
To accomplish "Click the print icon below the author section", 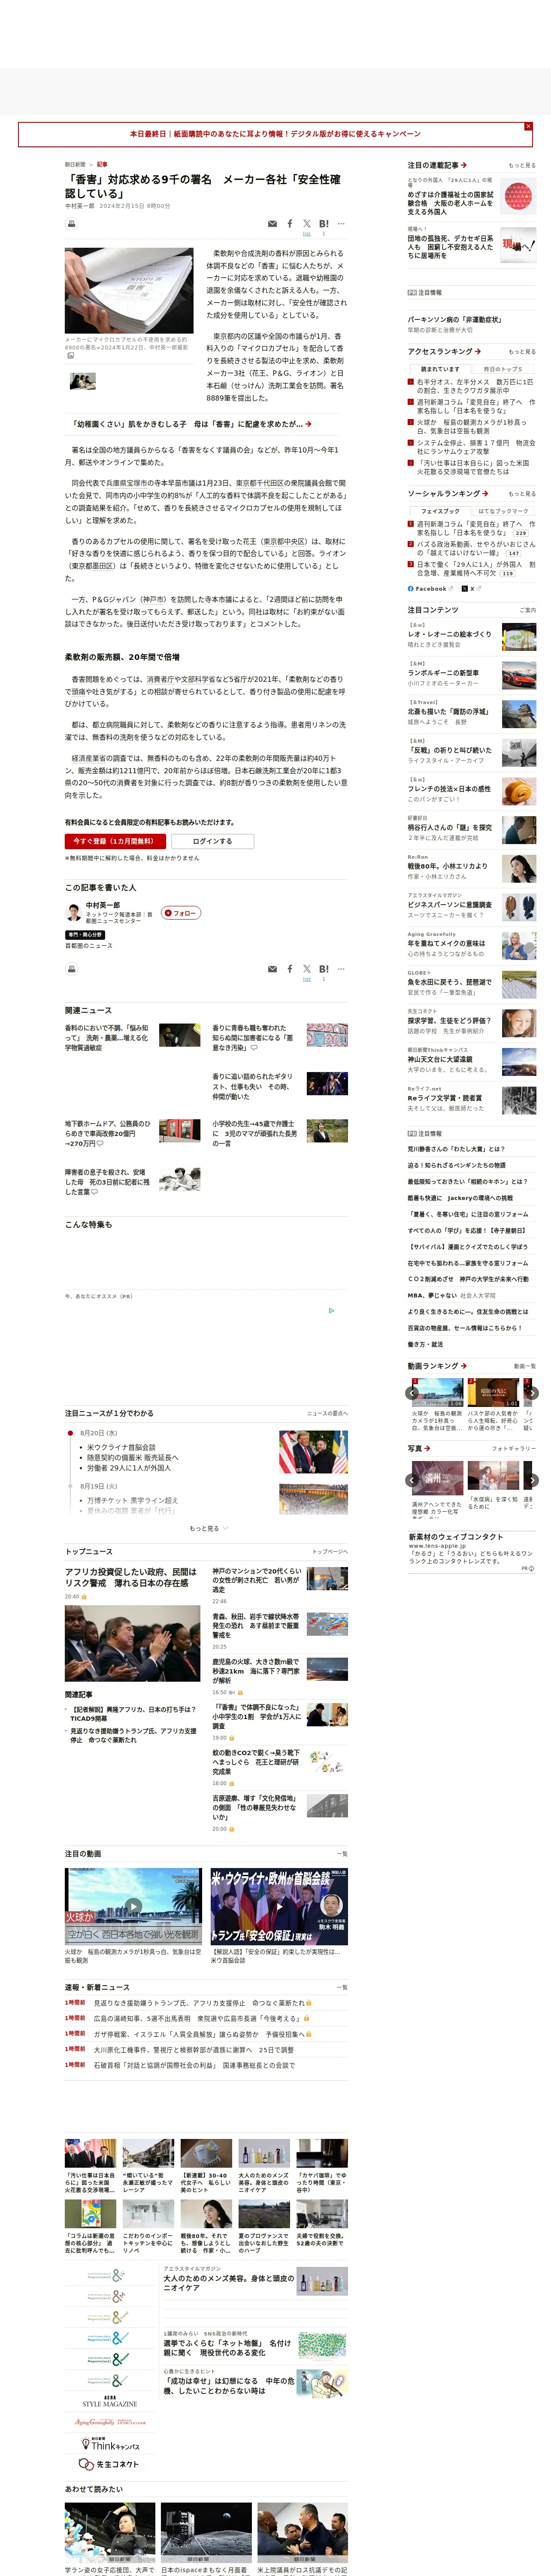I will pos(71,969).
